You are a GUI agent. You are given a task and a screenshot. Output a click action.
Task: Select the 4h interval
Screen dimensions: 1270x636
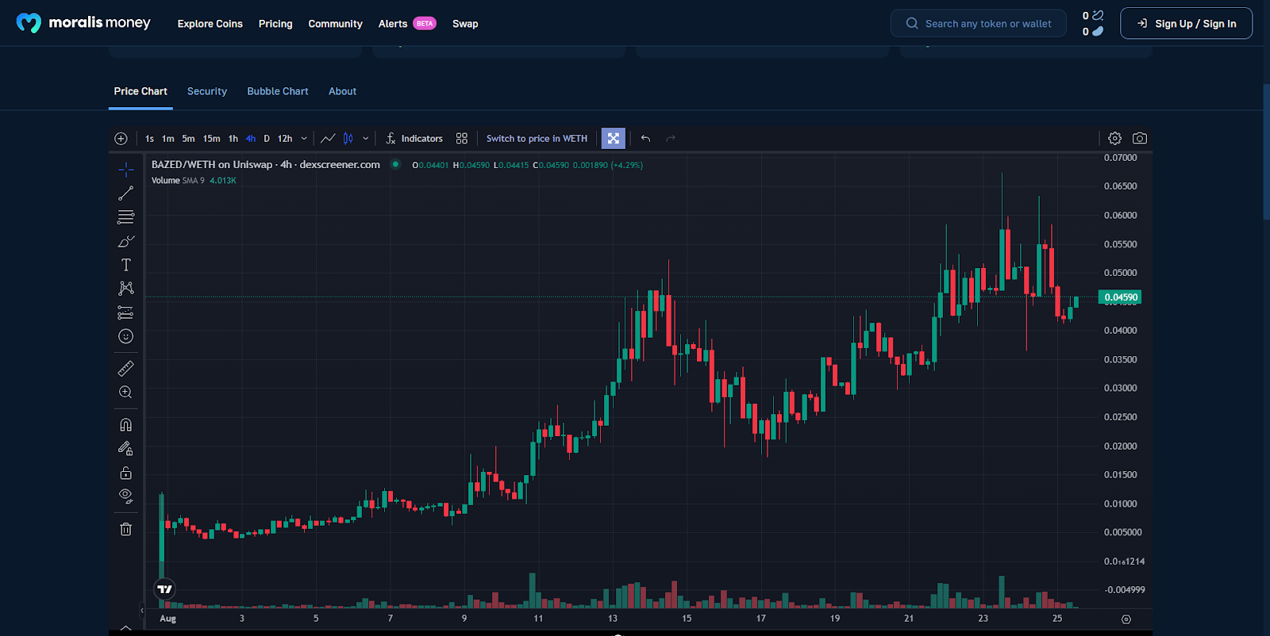point(251,139)
